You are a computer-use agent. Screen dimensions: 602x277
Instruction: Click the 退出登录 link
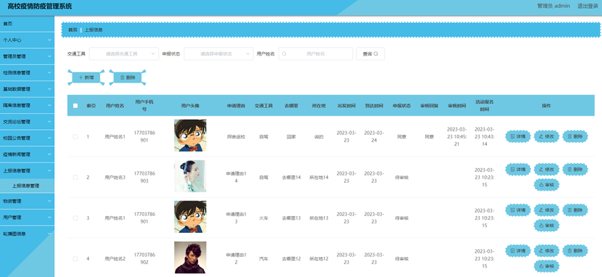click(588, 6)
